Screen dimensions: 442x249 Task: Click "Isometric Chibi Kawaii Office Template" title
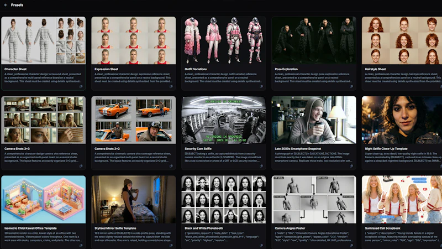pyautogui.click(x=30, y=229)
